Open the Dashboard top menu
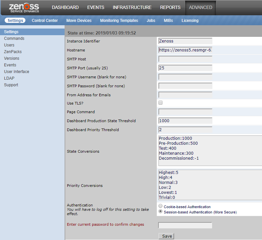Image resolution: width=262 pixels, height=240 pixels. (x=65, y=7)
